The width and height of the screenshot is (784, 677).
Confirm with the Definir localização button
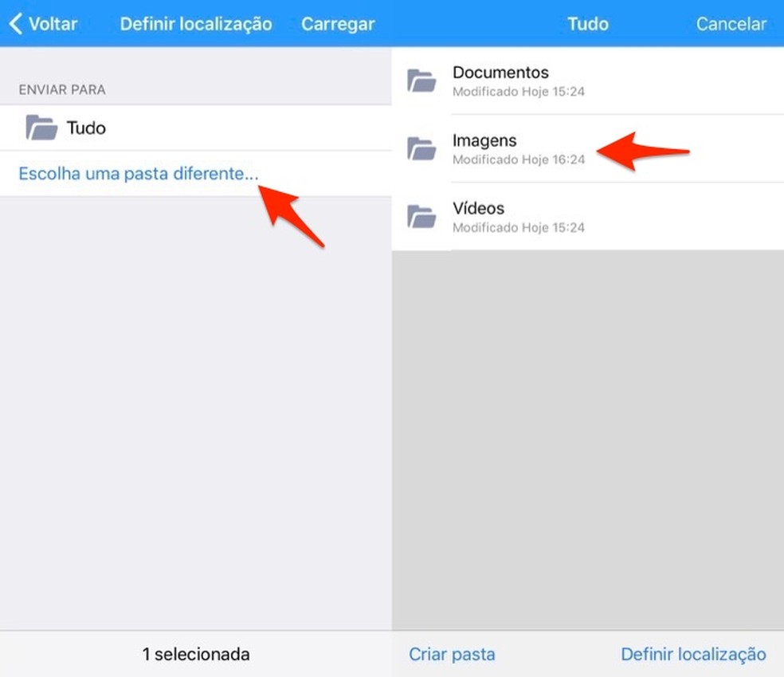[693, 654]
